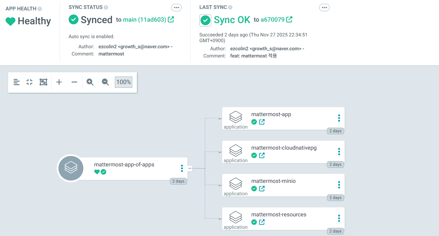The height and width of the screenshot is (236, 439).
Task: Click 2 days badge on mattermost-cloudnativepg
Action: (x=335, y=164)
